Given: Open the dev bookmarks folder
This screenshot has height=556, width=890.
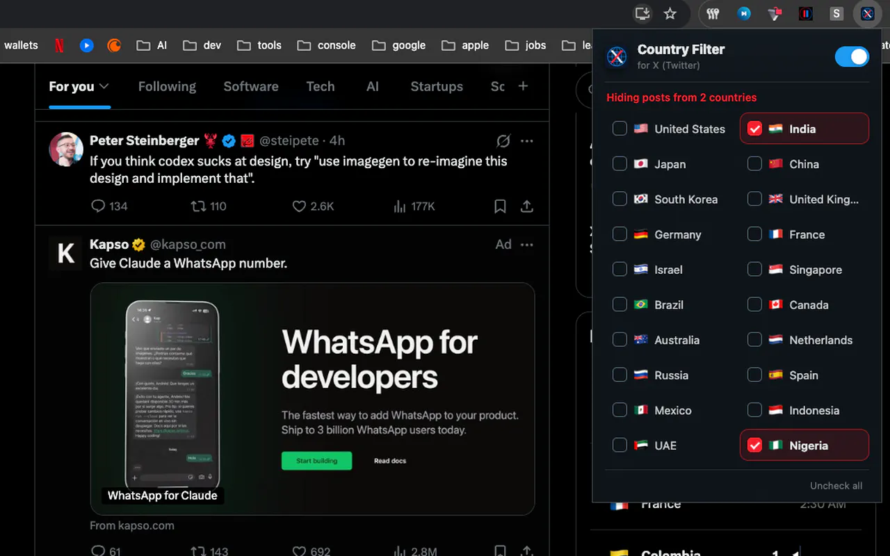Looking at the screenshot, I should click(202, 45).
